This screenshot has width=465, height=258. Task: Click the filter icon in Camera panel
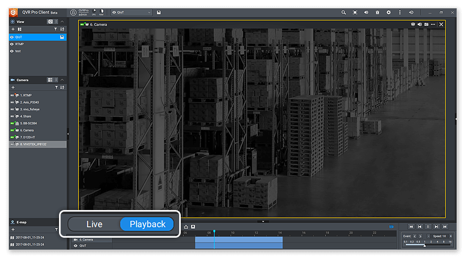(56, 88)
